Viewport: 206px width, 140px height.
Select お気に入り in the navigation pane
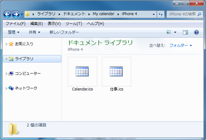click(24, 44)
